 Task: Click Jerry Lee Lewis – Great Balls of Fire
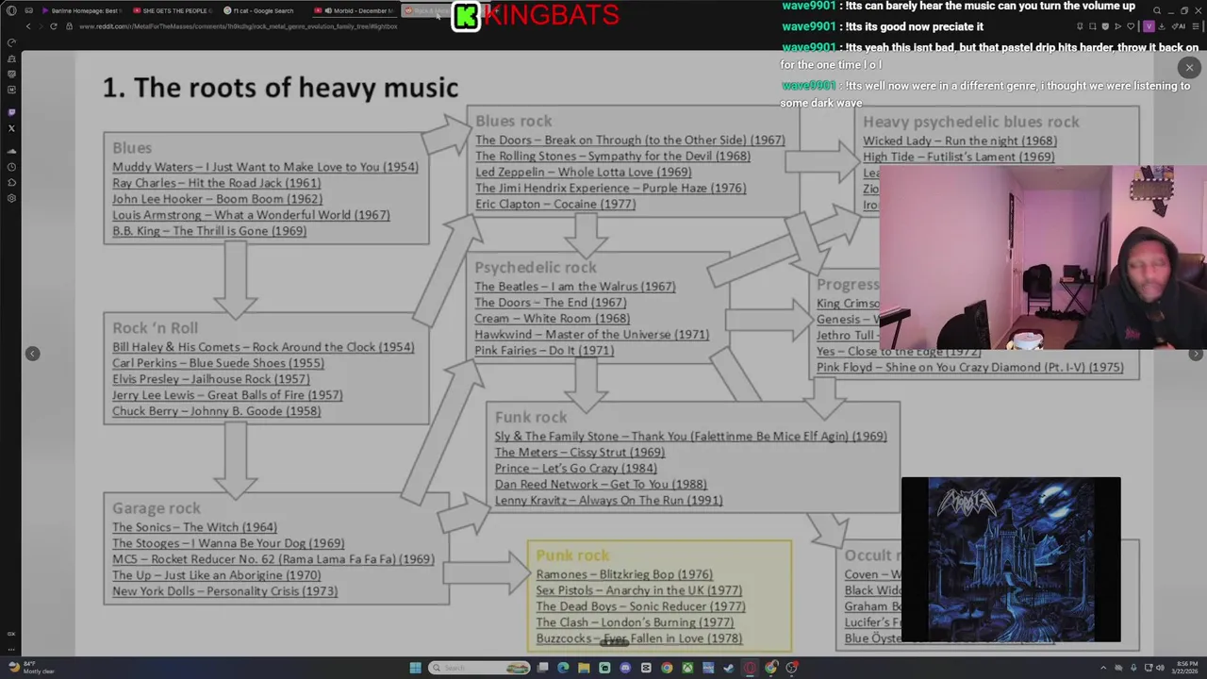point(227,395)
